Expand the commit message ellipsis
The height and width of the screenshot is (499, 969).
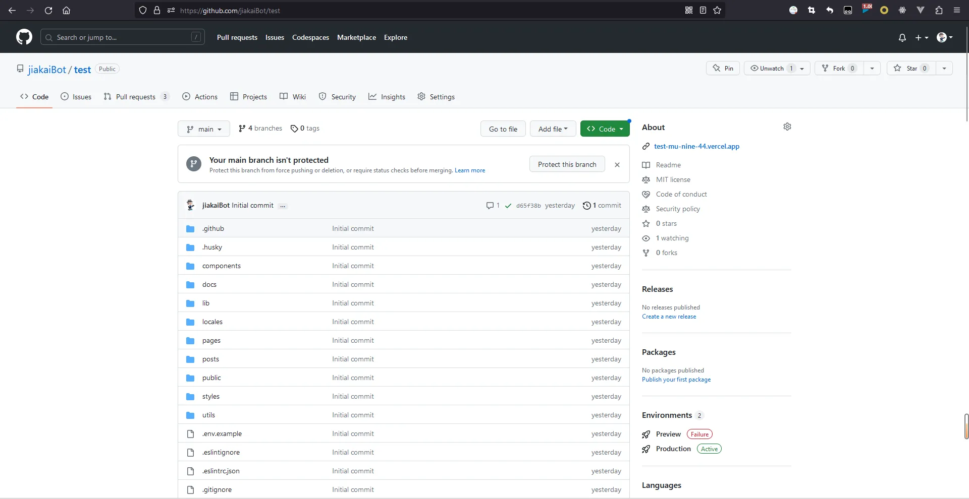(x=283, y=206)
